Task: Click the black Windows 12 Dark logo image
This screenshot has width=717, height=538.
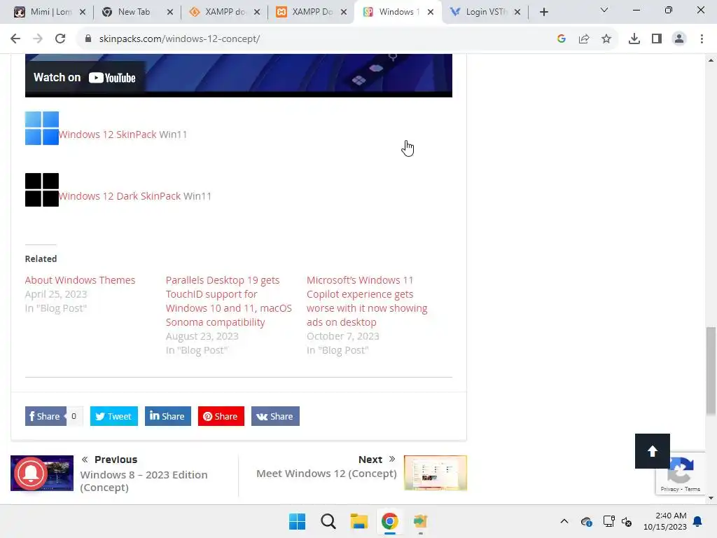Action: (x=41, y=190)
